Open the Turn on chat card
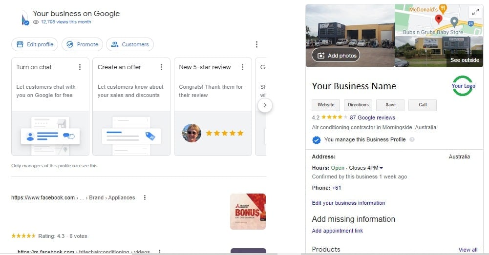 tap(50, 107)
